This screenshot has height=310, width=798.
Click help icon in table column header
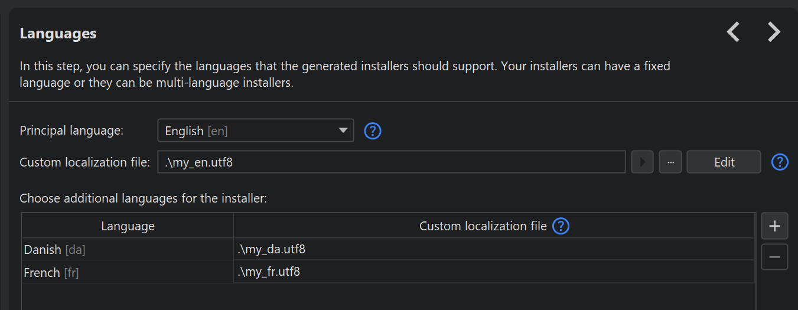click(x=561, y=226)
